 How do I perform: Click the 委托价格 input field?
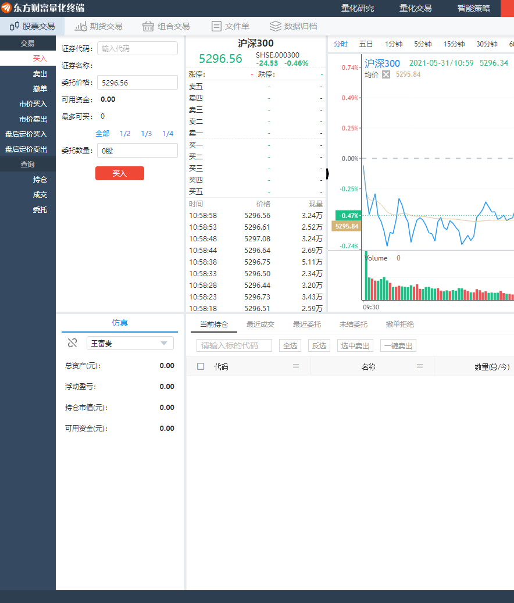137,83
